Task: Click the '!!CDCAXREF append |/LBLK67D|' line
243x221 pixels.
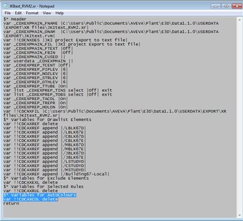Action: pos(45,128)
